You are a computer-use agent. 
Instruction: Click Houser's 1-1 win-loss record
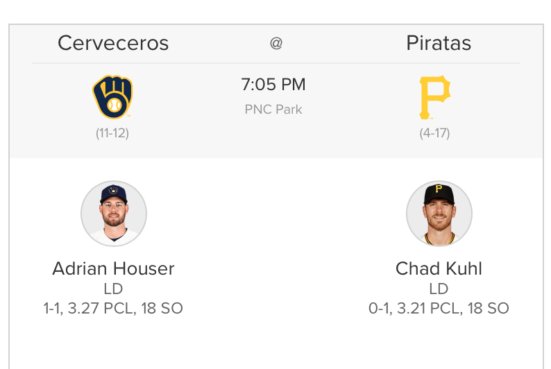53,309
